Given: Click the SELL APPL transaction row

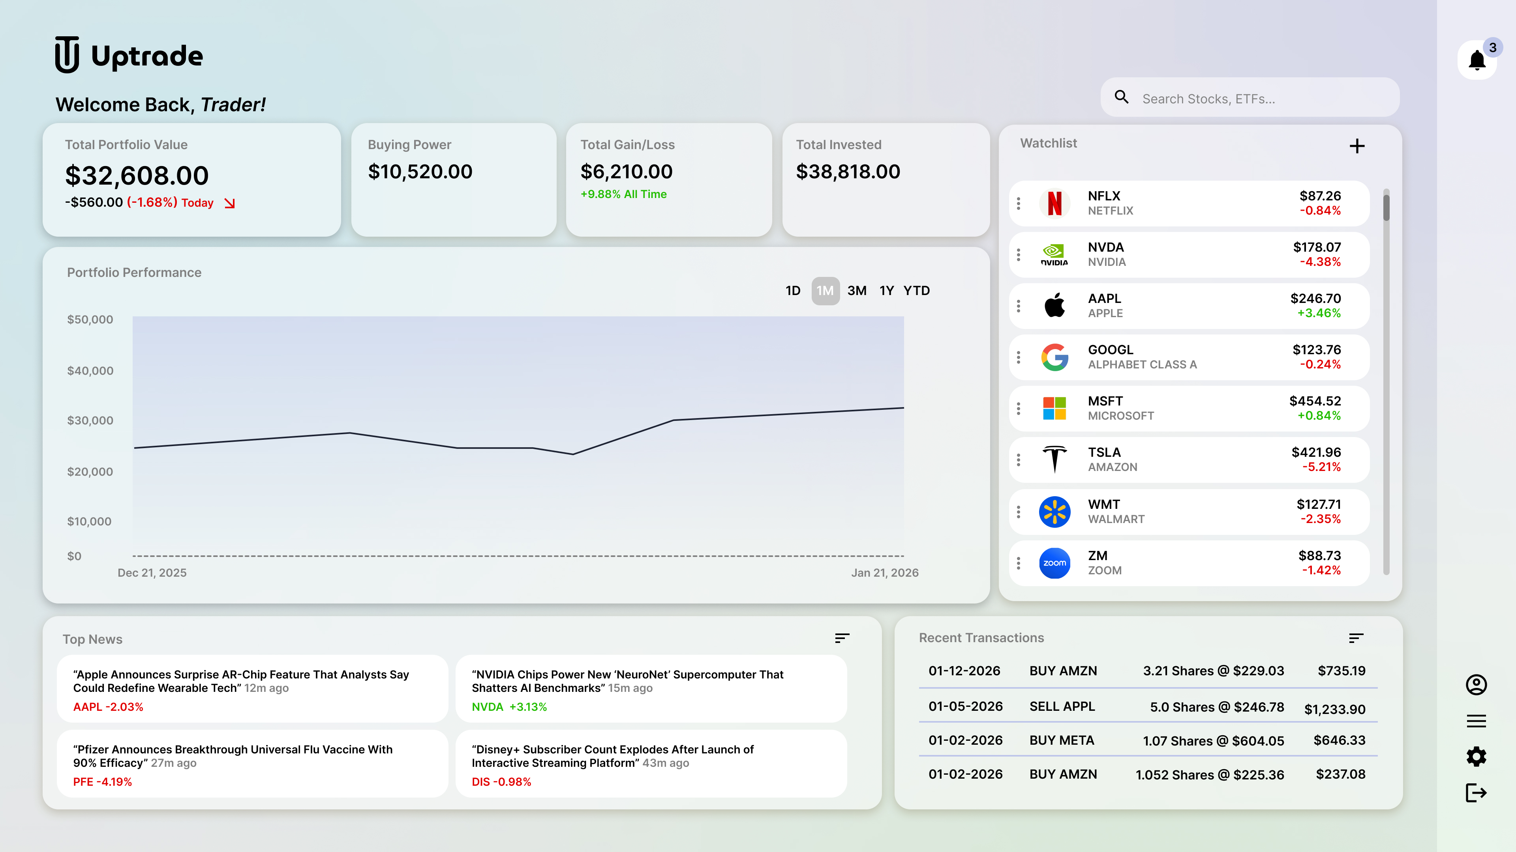Looking at the screenshot, I should (x=1148, y=706).
